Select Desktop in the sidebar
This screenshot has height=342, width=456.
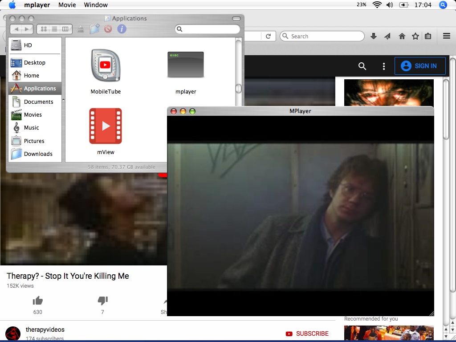[x=35, y=62]
